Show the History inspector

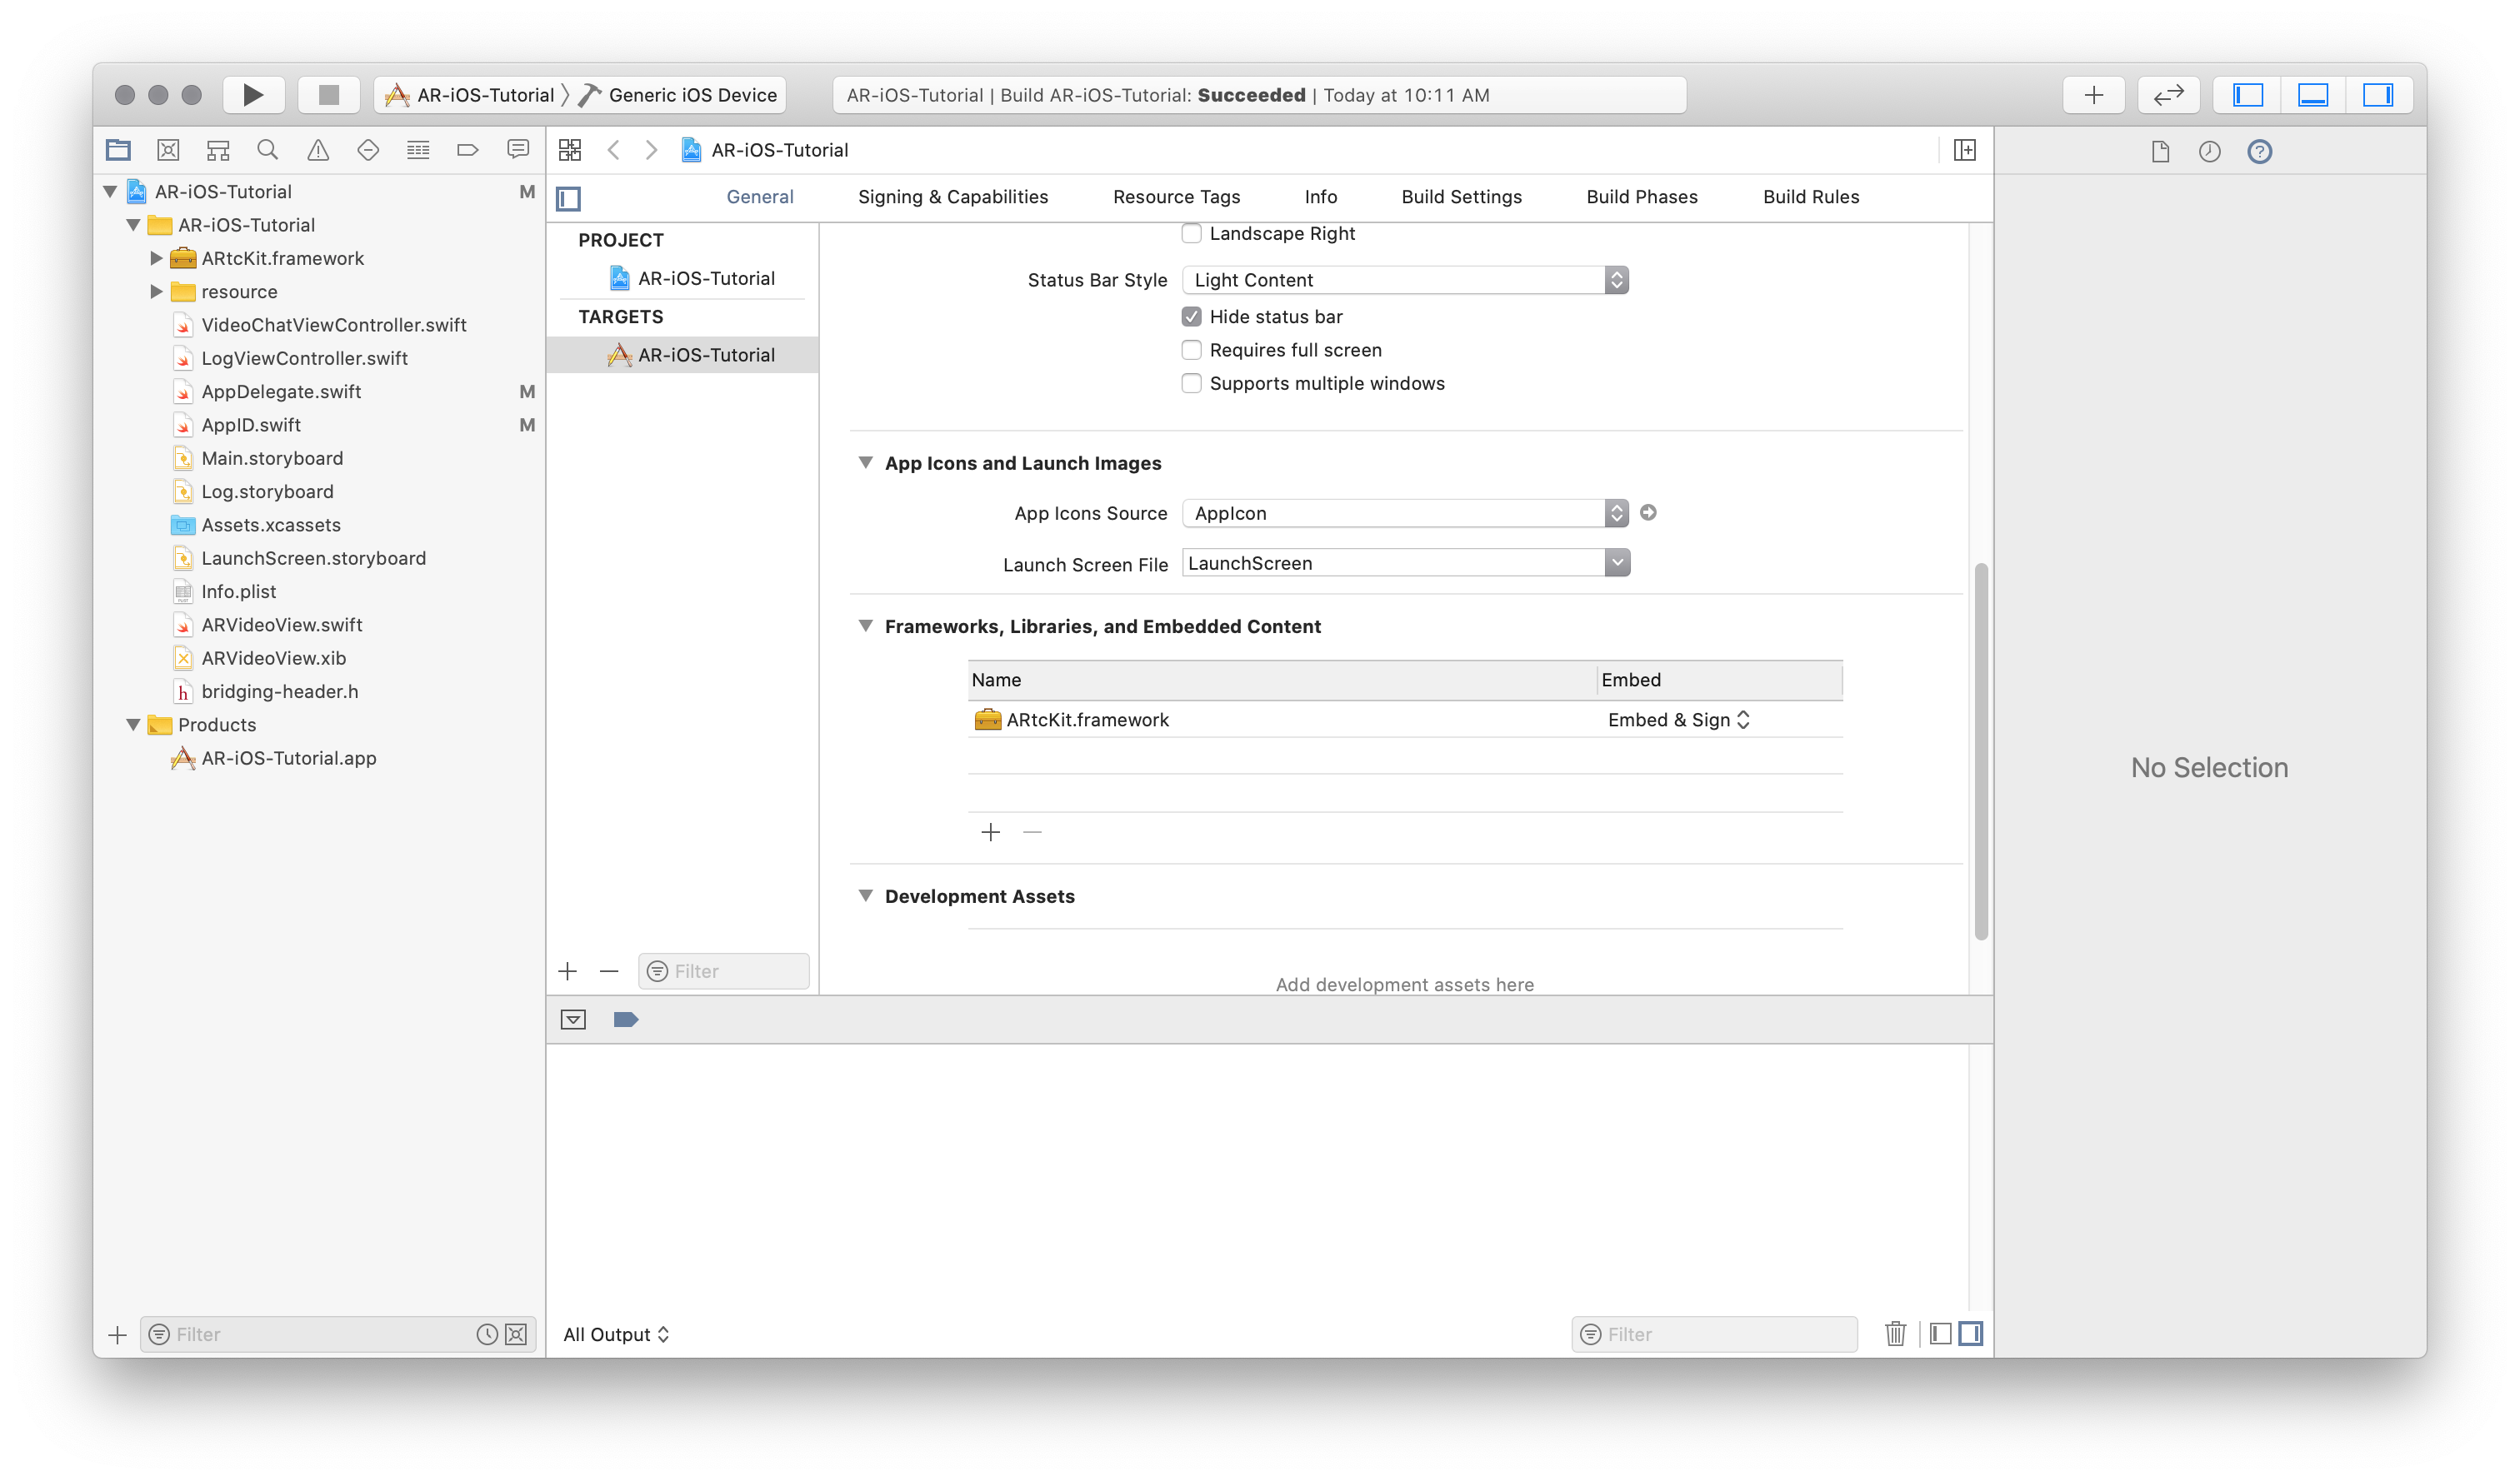tap(2209, 151)
